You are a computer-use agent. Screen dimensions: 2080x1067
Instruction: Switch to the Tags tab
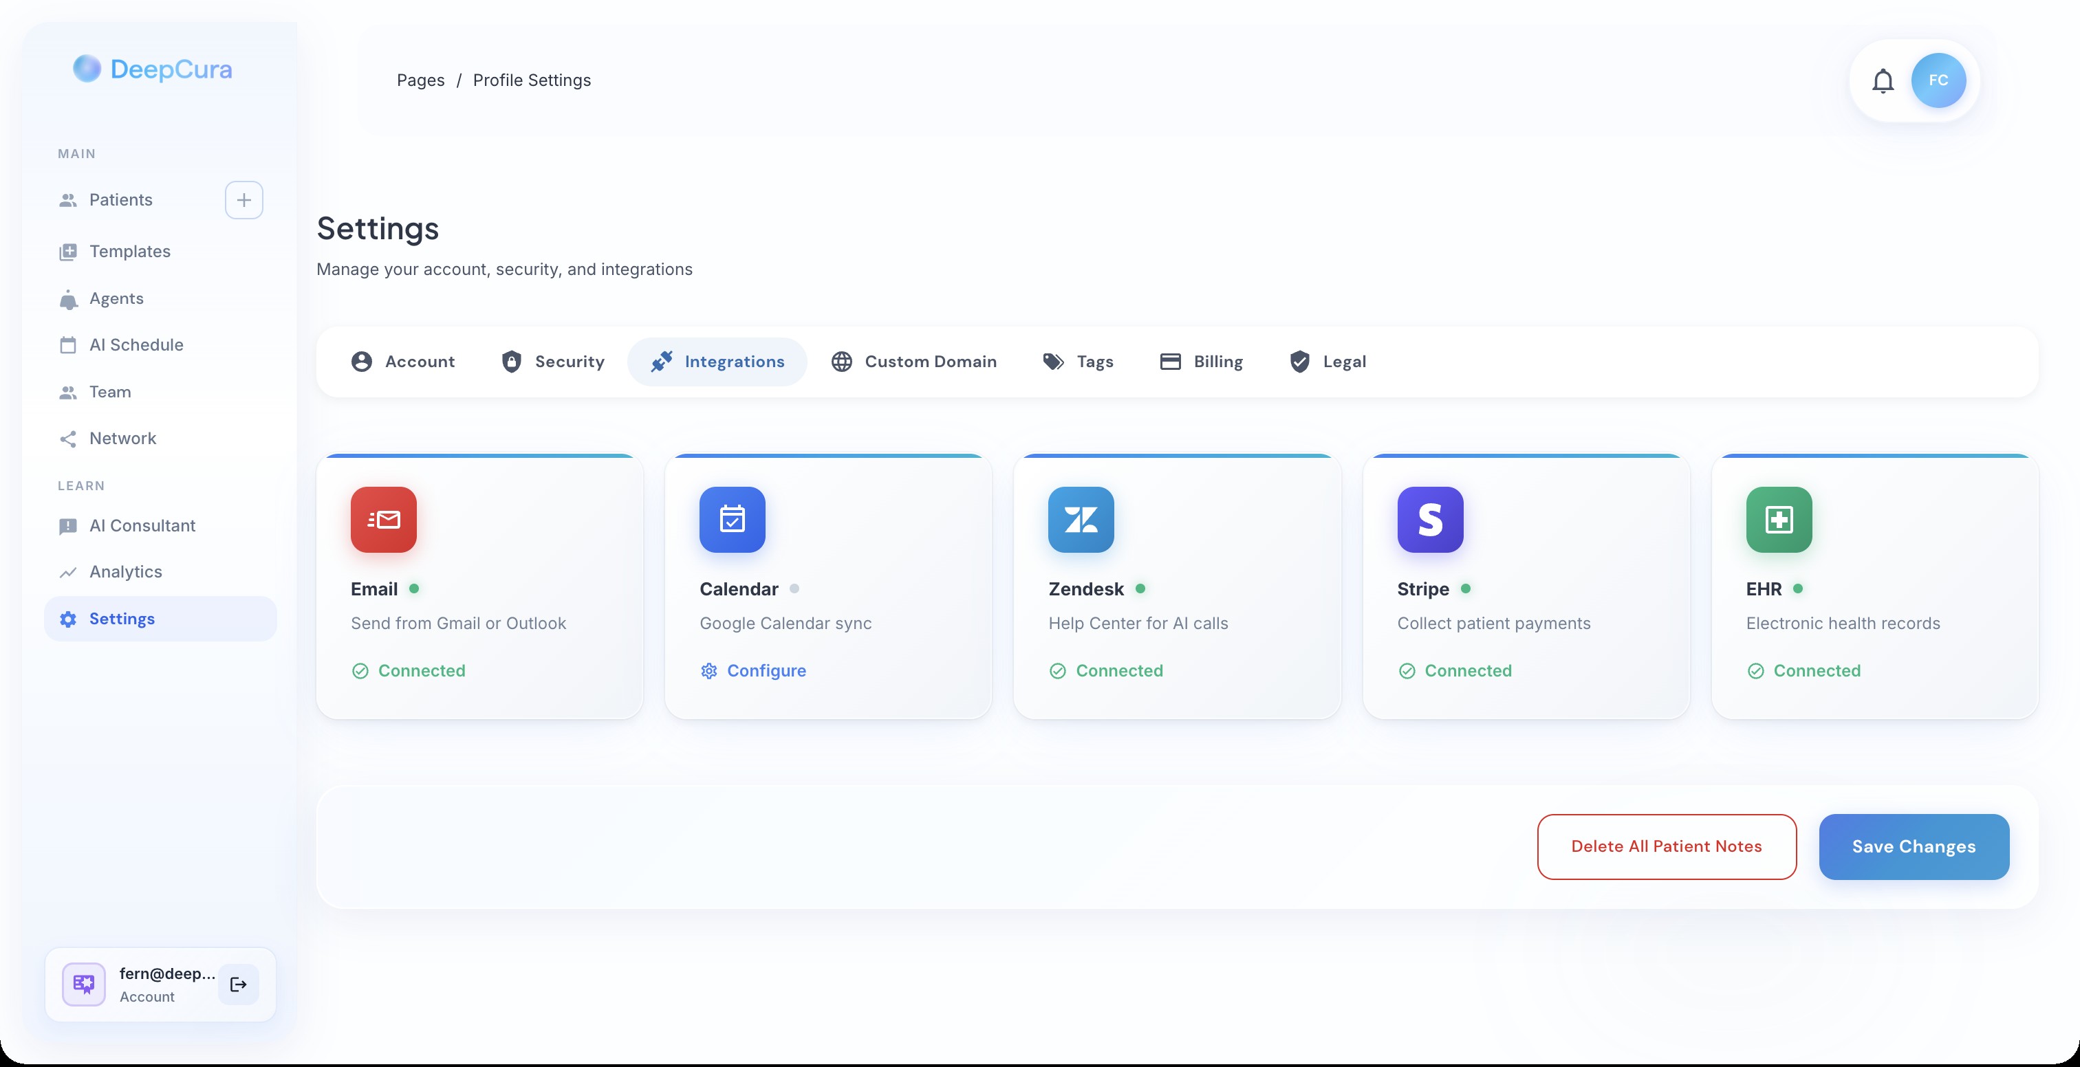(1078, 362)
